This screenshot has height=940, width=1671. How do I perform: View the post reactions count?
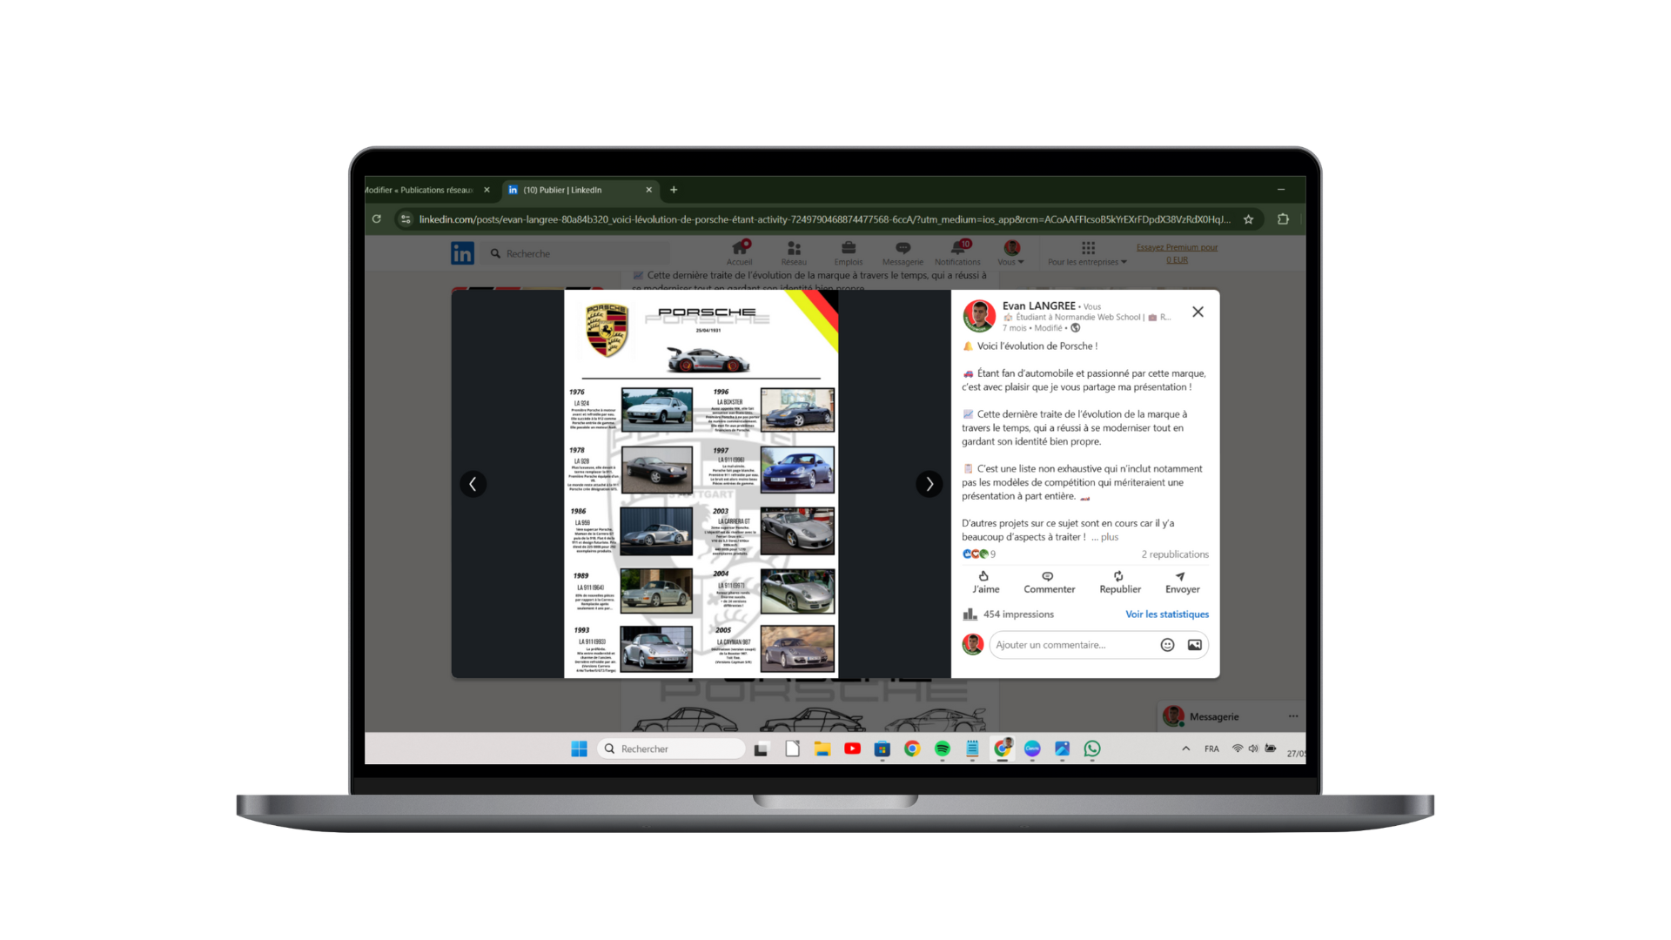979,554
